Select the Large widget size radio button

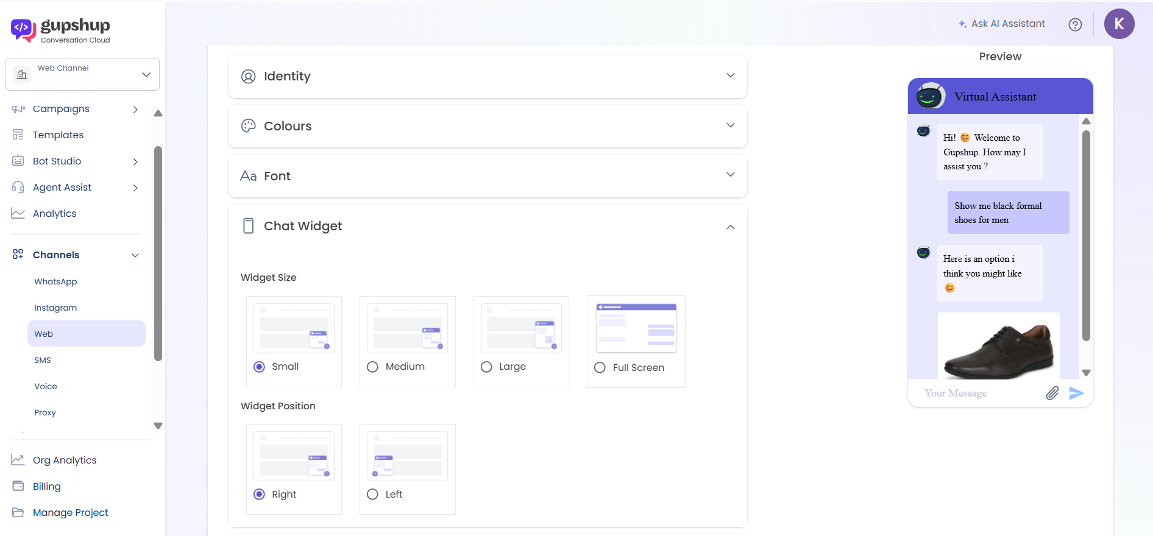[x=486, y=367]
